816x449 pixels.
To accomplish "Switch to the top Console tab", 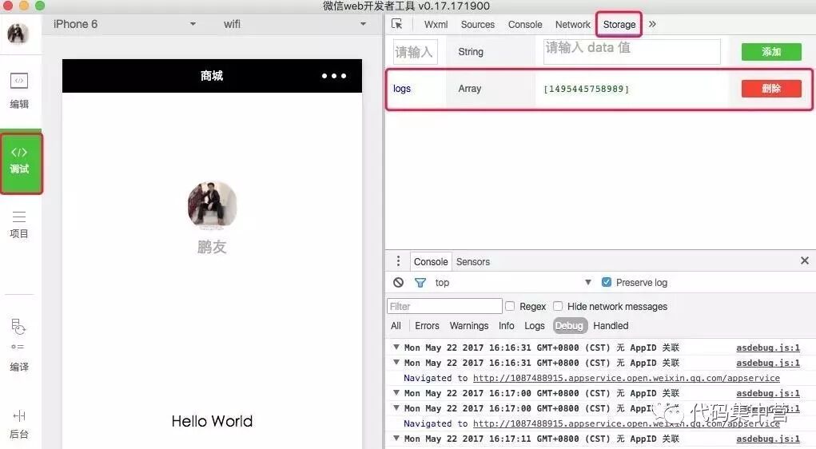I will [x=525, y=25].
